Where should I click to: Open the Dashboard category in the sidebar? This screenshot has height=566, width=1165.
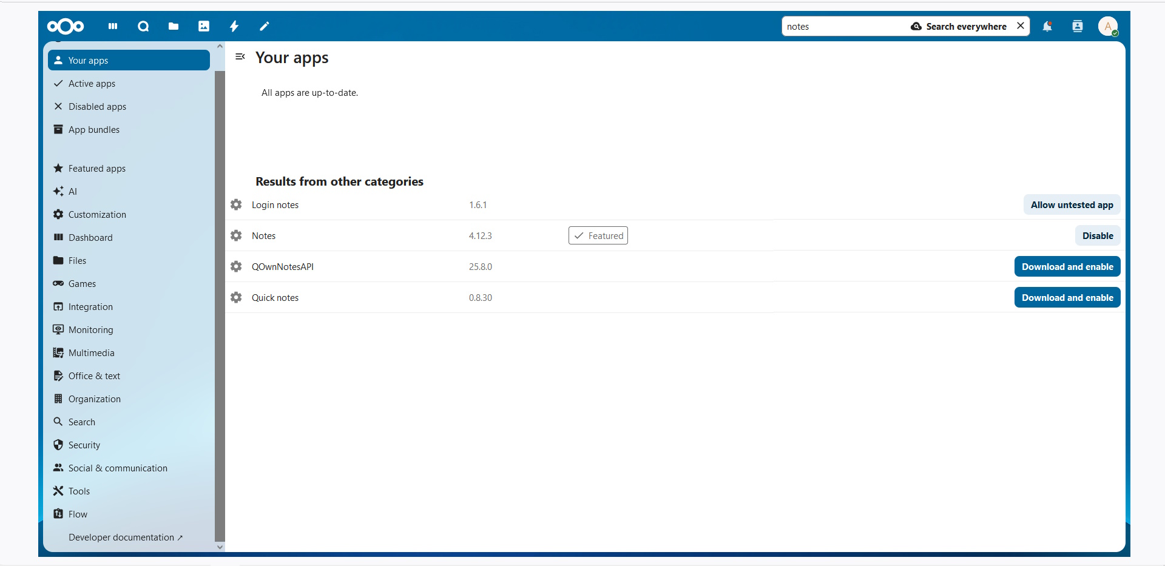(129, 237)
